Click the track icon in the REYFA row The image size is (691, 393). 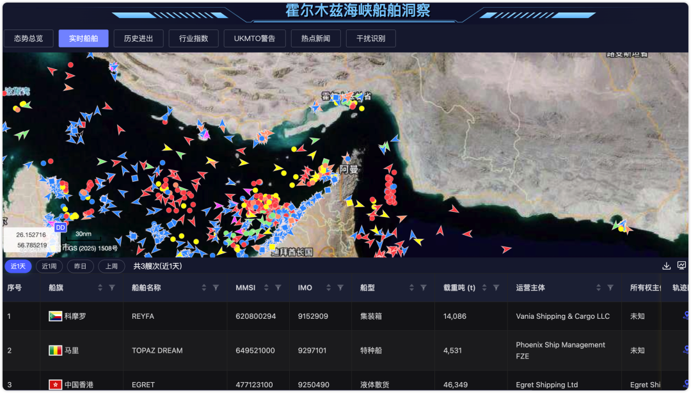coord(685,316)
